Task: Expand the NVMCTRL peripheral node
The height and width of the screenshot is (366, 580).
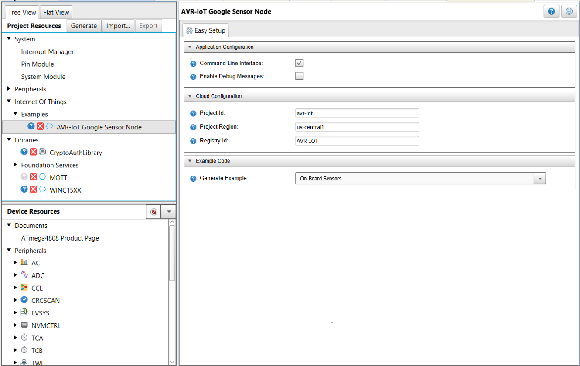Action: [x=16, y=325]
